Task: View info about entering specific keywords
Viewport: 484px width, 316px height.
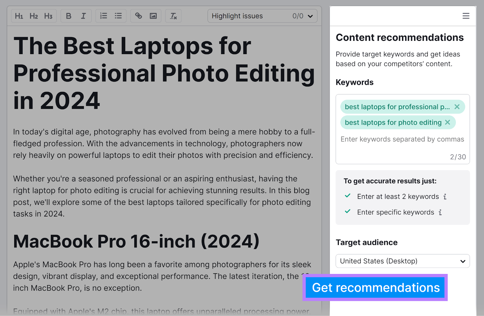Action: pyautogui.click(x=440, y=212)
